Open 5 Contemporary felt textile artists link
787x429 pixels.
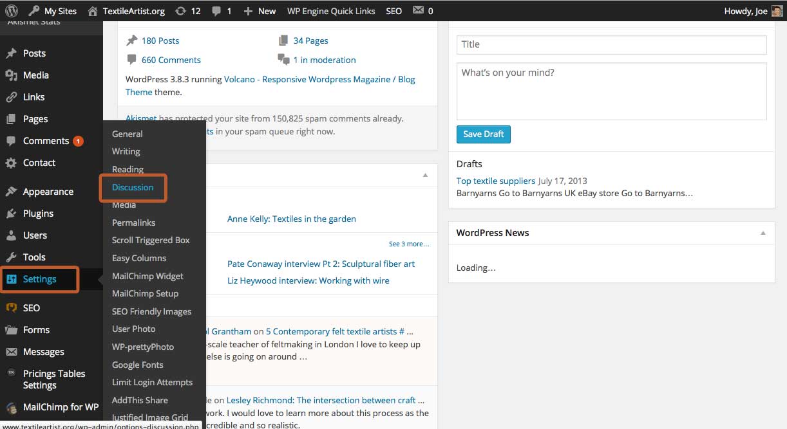pyautogui.click(x=336, y=331)
